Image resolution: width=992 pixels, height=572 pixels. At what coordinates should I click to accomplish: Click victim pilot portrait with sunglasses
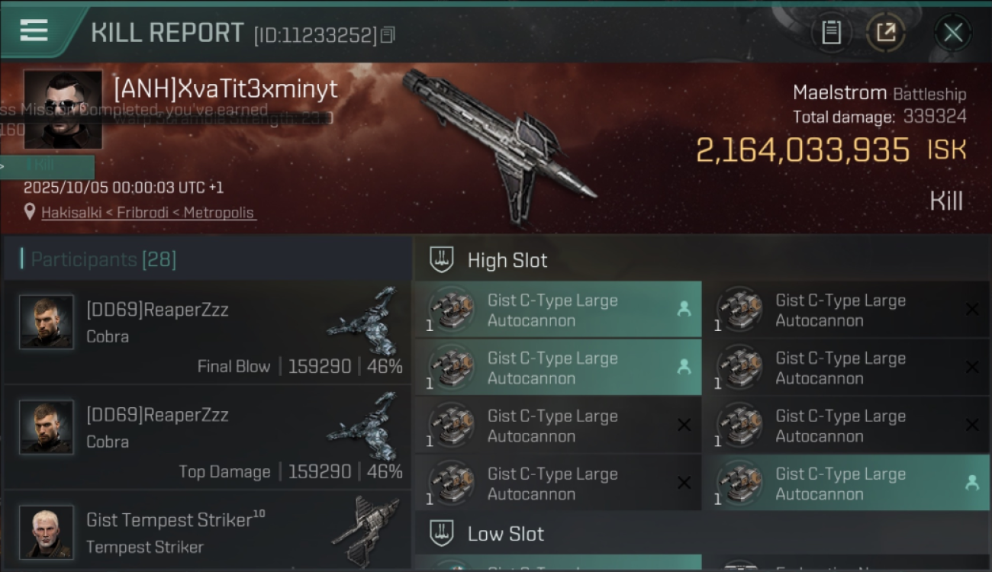pyautogui.click(x=63, y=109)
